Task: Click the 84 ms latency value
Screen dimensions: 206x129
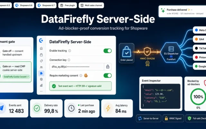Action: pos(121,111)
